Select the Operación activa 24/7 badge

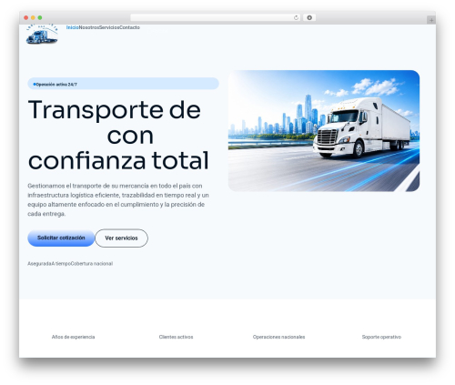(x=123, y=84)
